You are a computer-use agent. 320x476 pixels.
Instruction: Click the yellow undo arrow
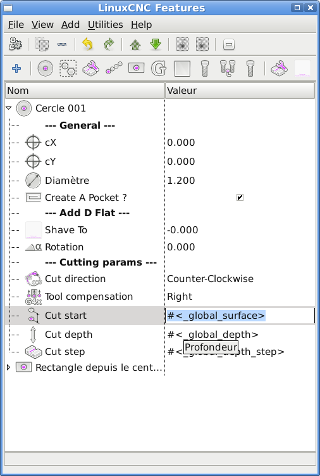[87, 44]
